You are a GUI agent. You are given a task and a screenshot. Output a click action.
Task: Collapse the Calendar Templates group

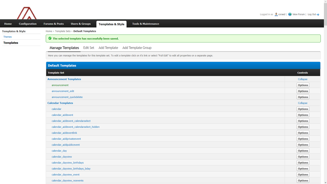point(303,103)
